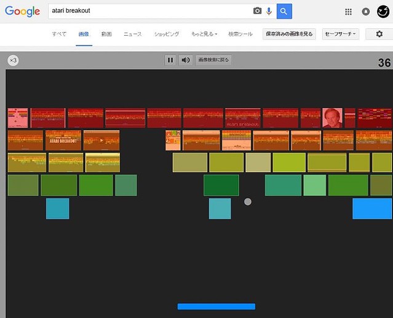Expand the セーフサーチ dropdown

tap(340, 34)
